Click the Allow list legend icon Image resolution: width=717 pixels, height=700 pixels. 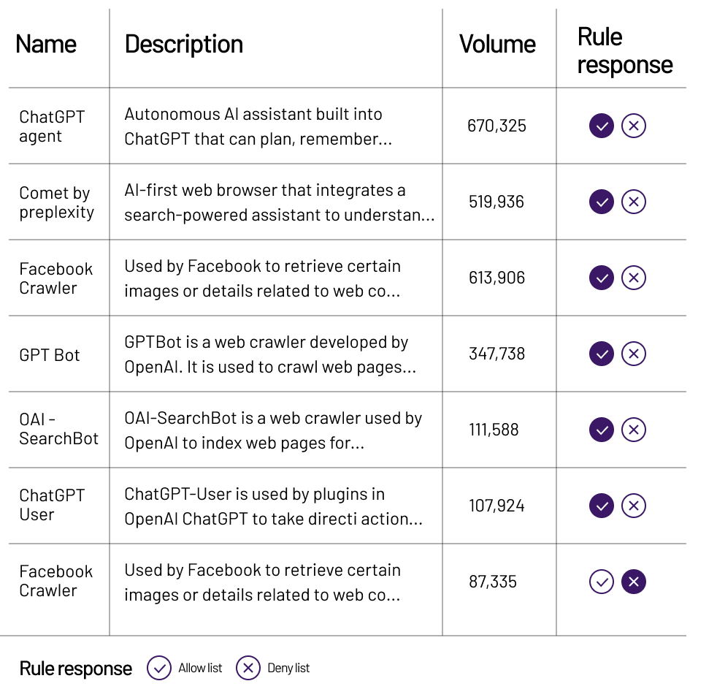tap(159, 668)
